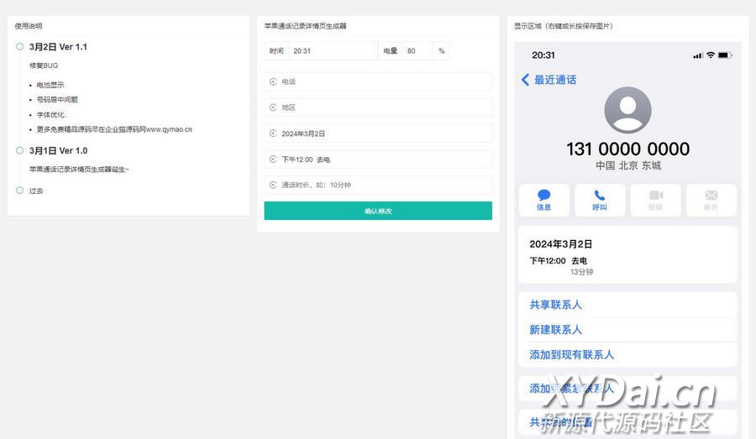The width and height of the screenshot is (756, 439).
Task: Click the greyed-out mail envelope icon
Action: pyautogui.click(x=711, y=196)
